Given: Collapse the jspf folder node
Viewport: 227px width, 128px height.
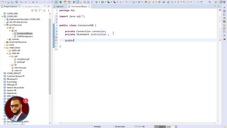Looking at the screenshot, I should (x=10, y=56).
